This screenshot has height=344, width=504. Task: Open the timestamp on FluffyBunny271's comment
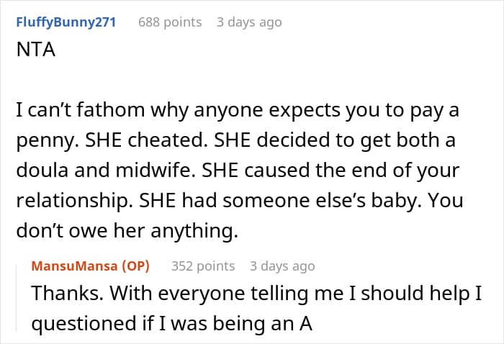[x=249, y=22]
